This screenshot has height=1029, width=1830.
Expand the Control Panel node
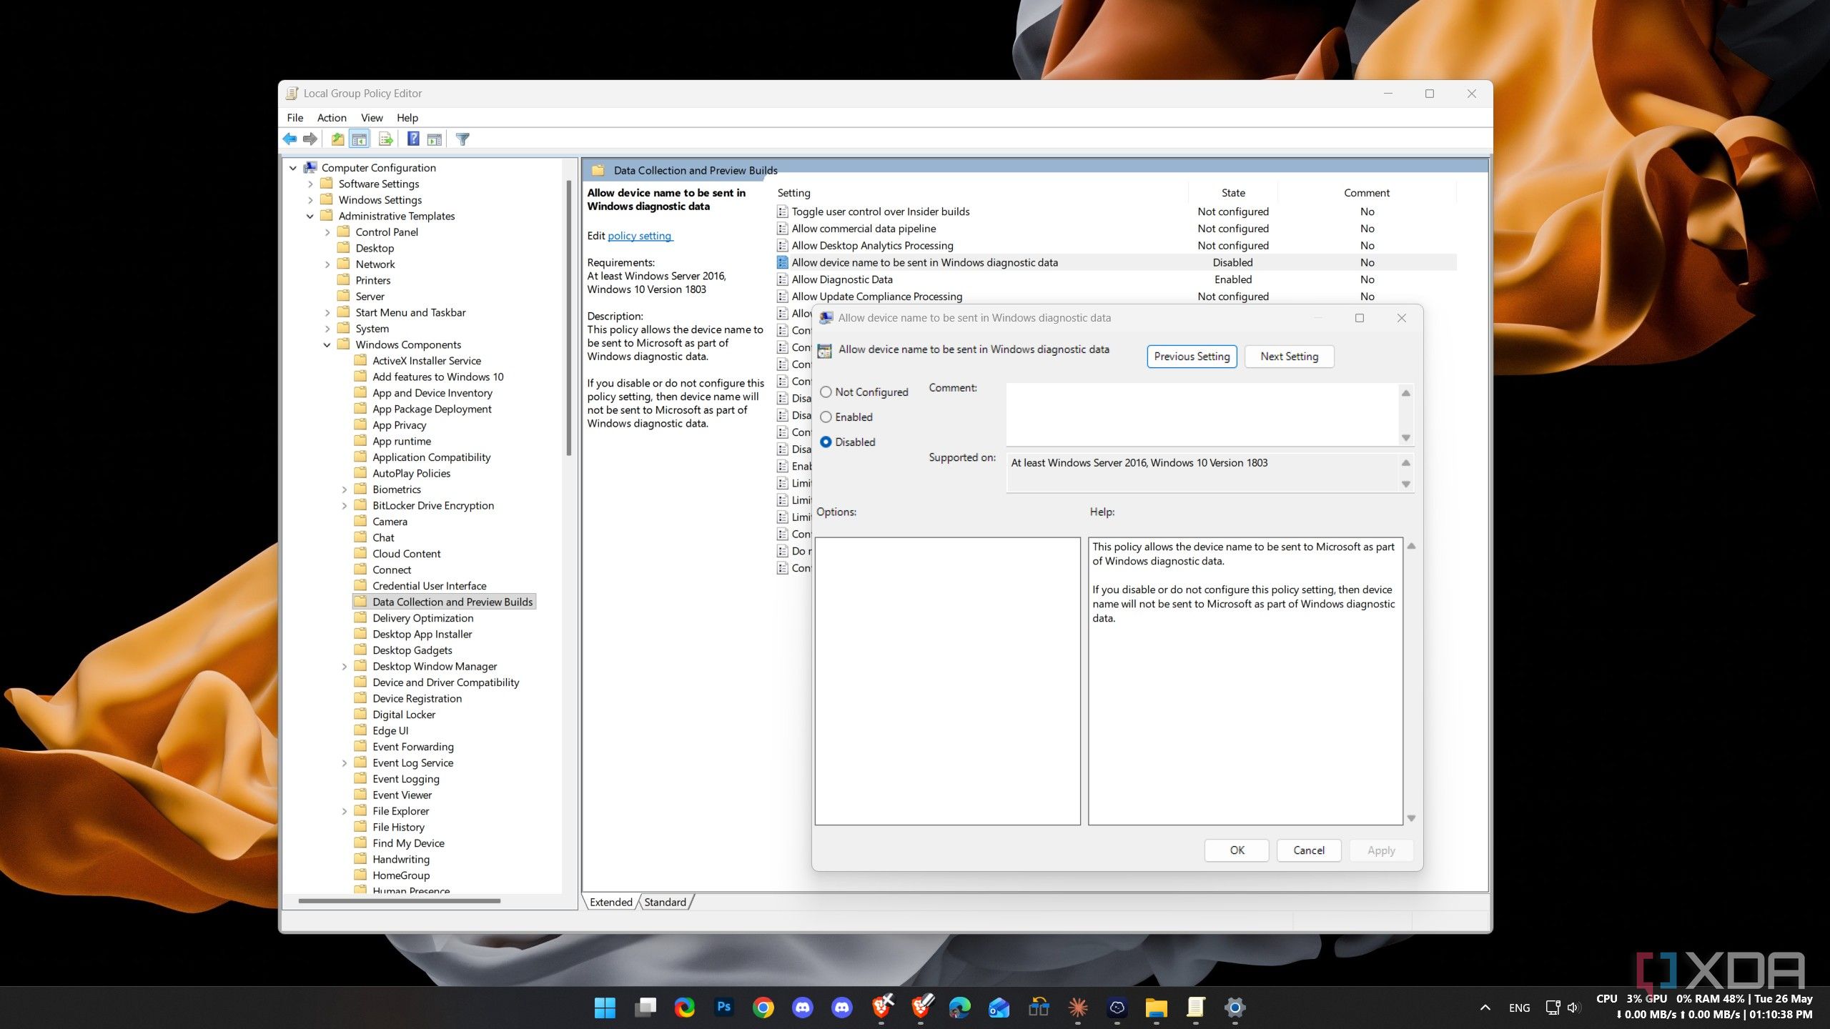click(327, 232)
